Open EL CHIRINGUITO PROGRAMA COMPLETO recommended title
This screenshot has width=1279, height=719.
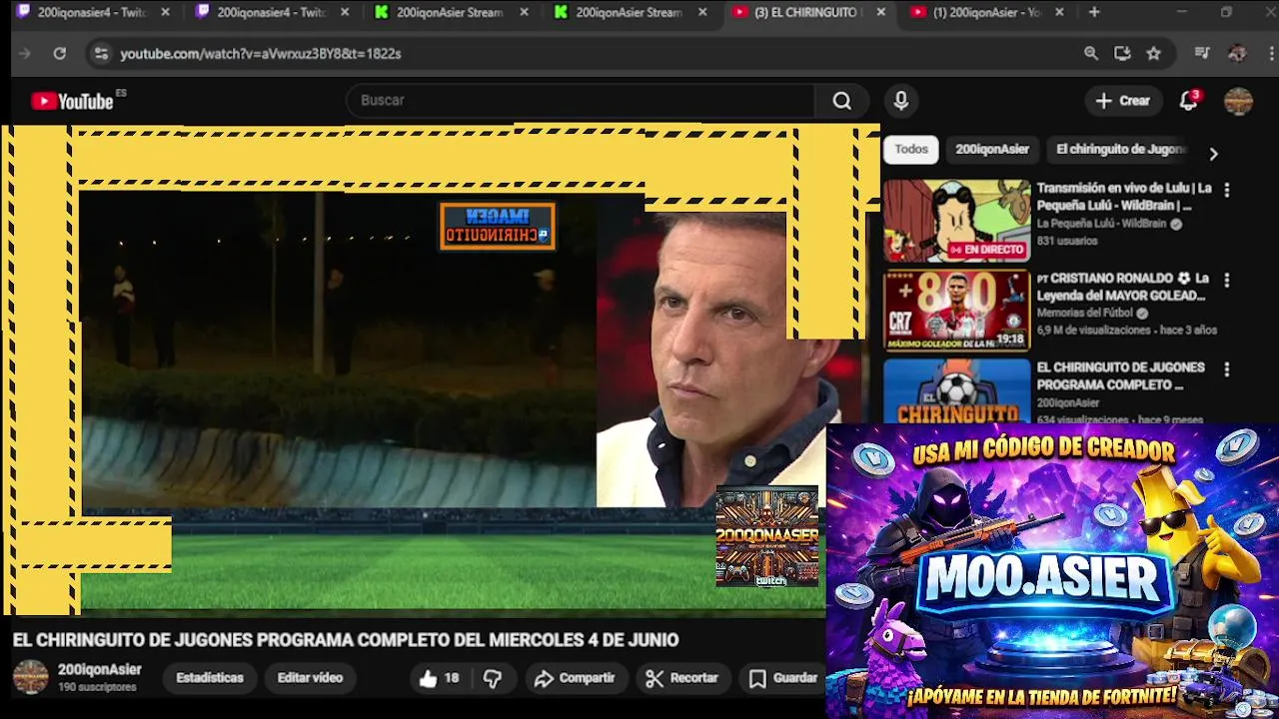(x=1121, y=375)
